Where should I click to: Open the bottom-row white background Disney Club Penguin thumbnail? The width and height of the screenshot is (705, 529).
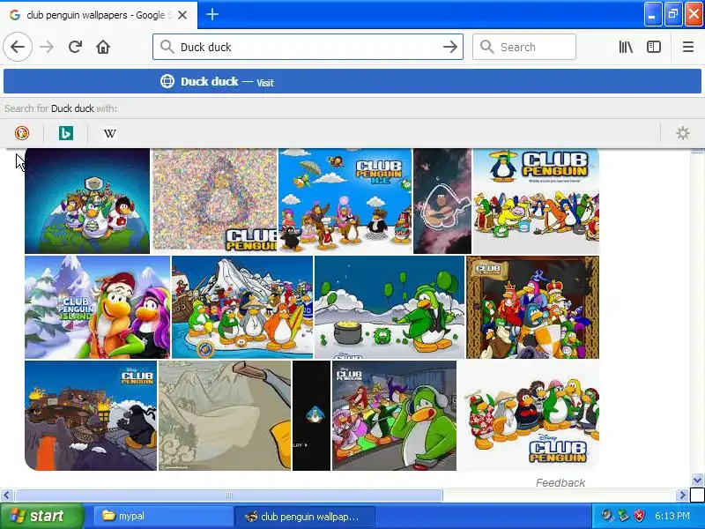click(529, 415)
